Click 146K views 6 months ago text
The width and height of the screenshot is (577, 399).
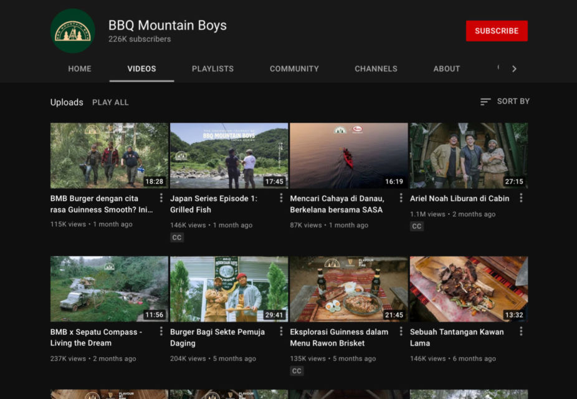pyautogui.click(x=453, y=358)
